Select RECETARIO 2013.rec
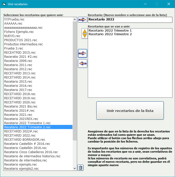Viewport: 175px width, 177px height. 38,73
